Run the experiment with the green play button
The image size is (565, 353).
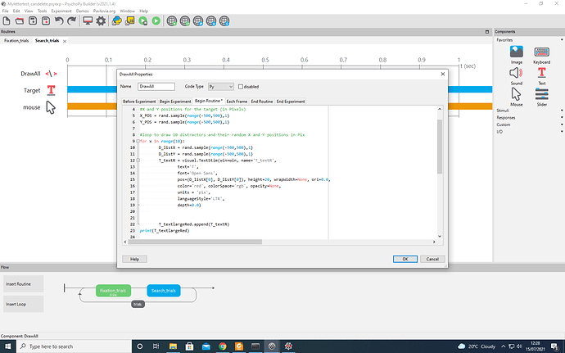tap(156, 21)
